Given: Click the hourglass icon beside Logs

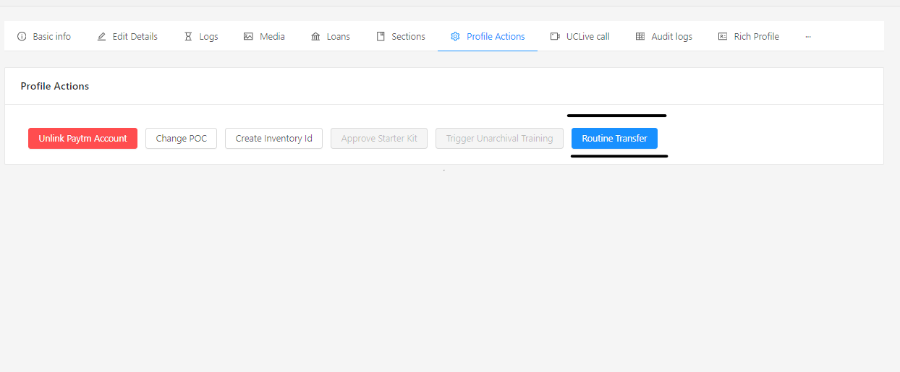Looking at the screenshot, I should point(188,36).
